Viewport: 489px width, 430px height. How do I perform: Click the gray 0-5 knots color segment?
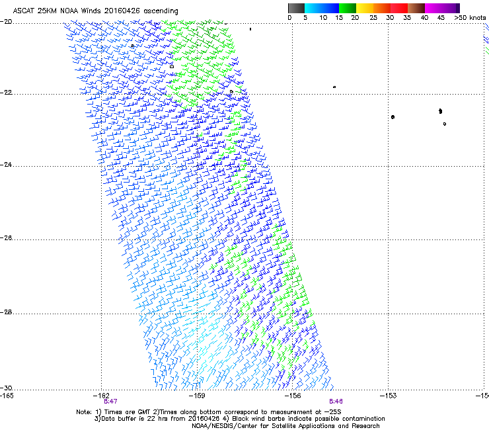tap(296, 8)
